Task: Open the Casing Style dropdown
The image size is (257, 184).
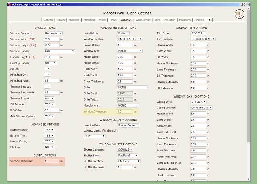Action: pyautogui.click(x=198, y=102)
